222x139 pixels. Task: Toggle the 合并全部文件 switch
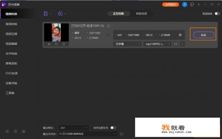tap(113, 128)
